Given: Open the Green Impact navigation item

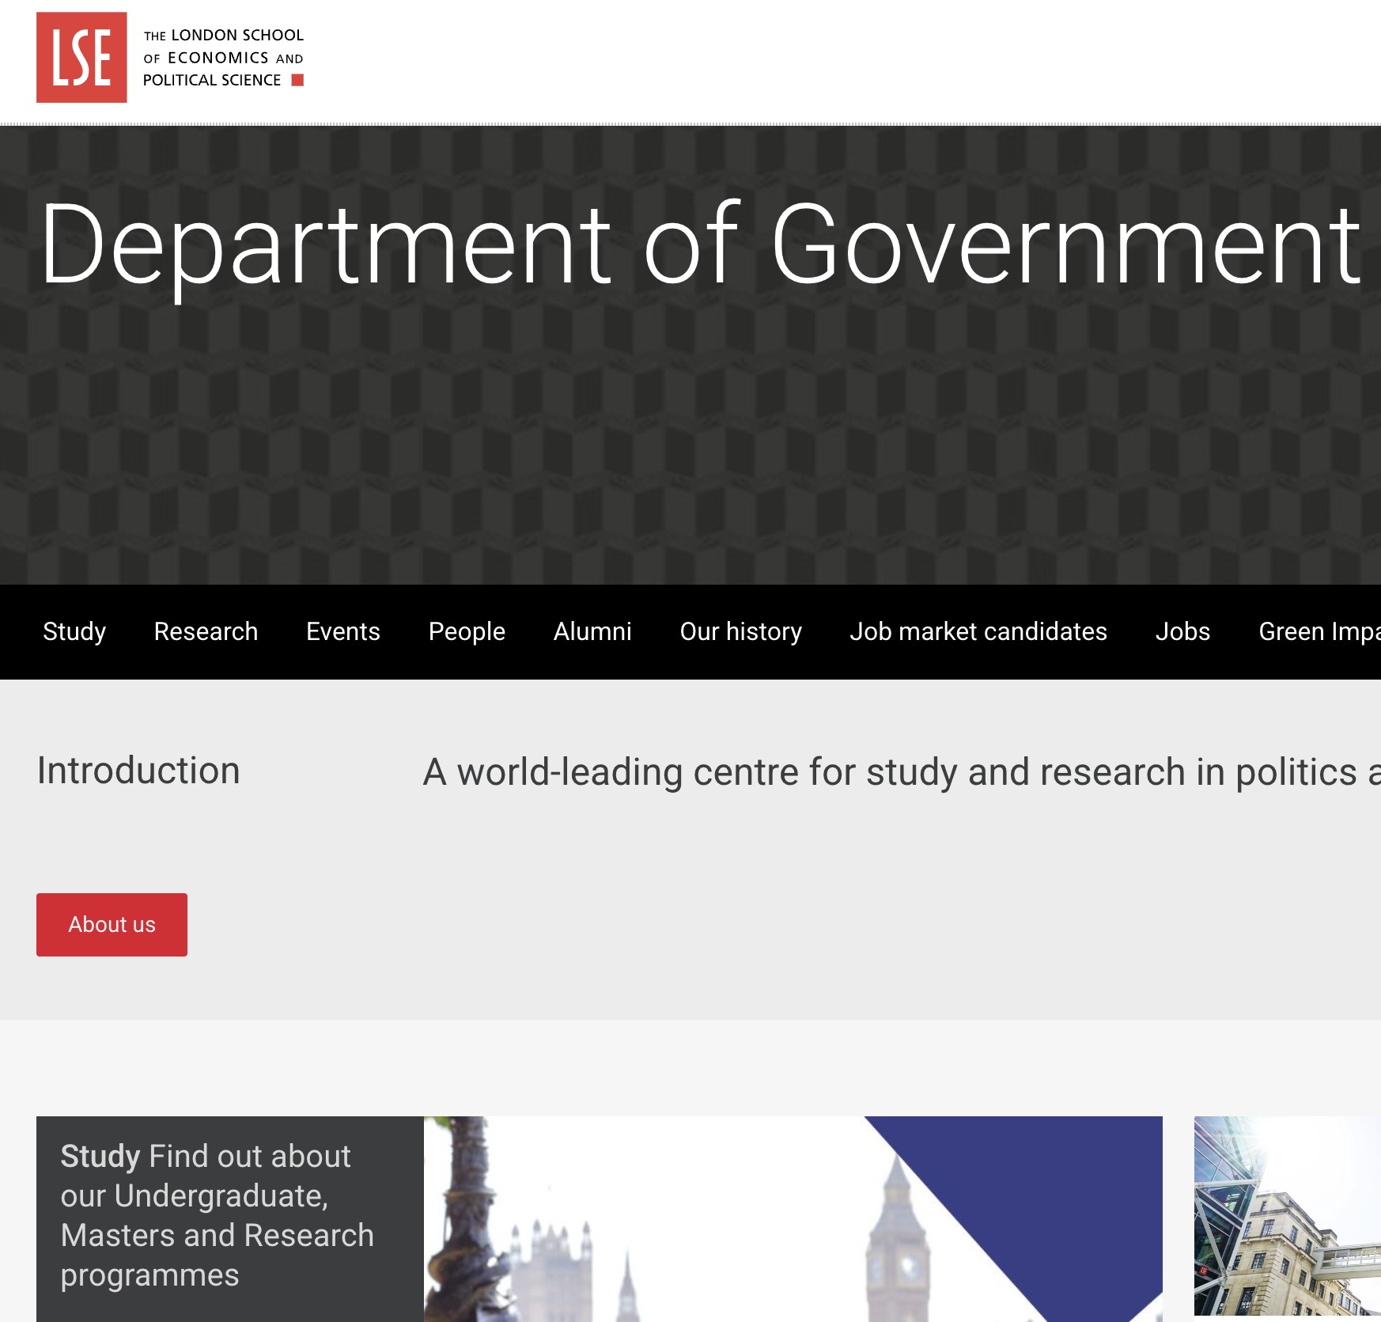Looking at the screenshot, I should 1319,631.
